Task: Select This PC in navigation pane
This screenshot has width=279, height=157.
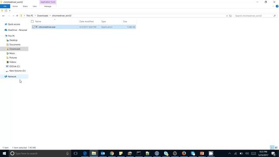Action: 11,36
